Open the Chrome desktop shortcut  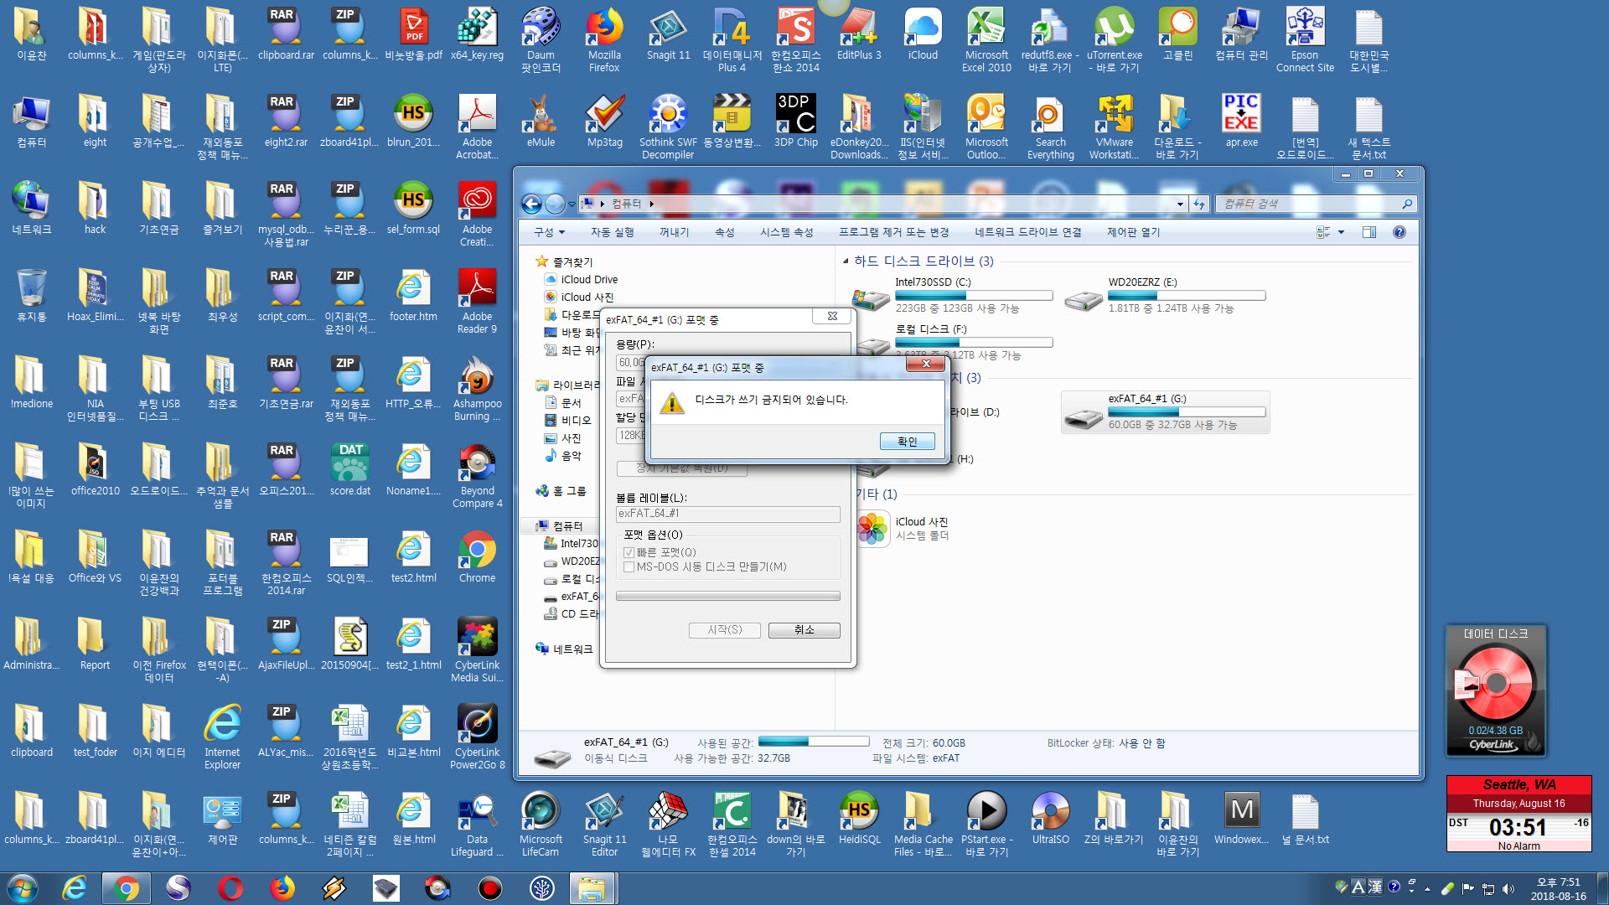(x=477, y=557)
